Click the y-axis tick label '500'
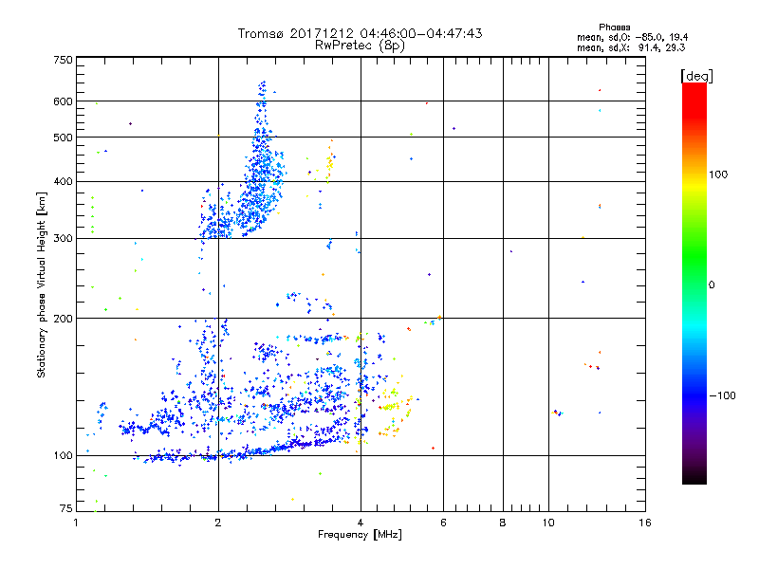The width and height of the screenshot is (759, 569). coord(63,138)
